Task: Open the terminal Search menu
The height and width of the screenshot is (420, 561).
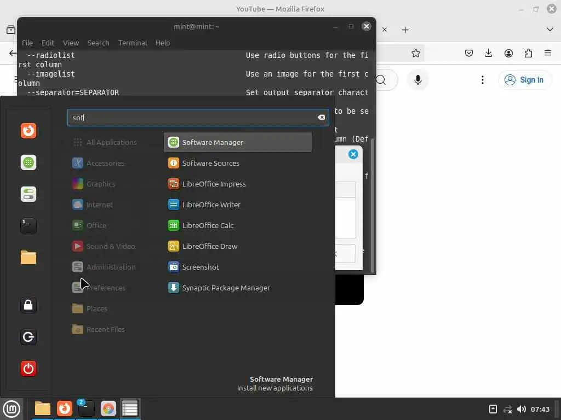Action: 99,43
